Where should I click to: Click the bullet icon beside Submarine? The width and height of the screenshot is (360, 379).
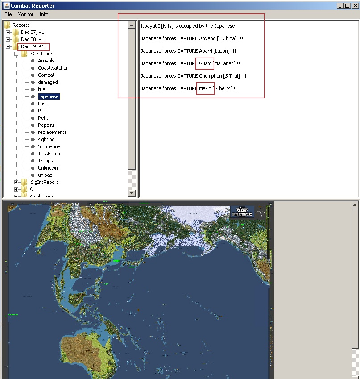(33, 146)
